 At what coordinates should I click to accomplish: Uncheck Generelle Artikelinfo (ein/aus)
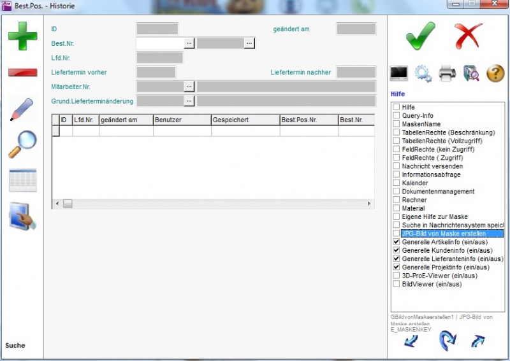click(x=397, y=243)
